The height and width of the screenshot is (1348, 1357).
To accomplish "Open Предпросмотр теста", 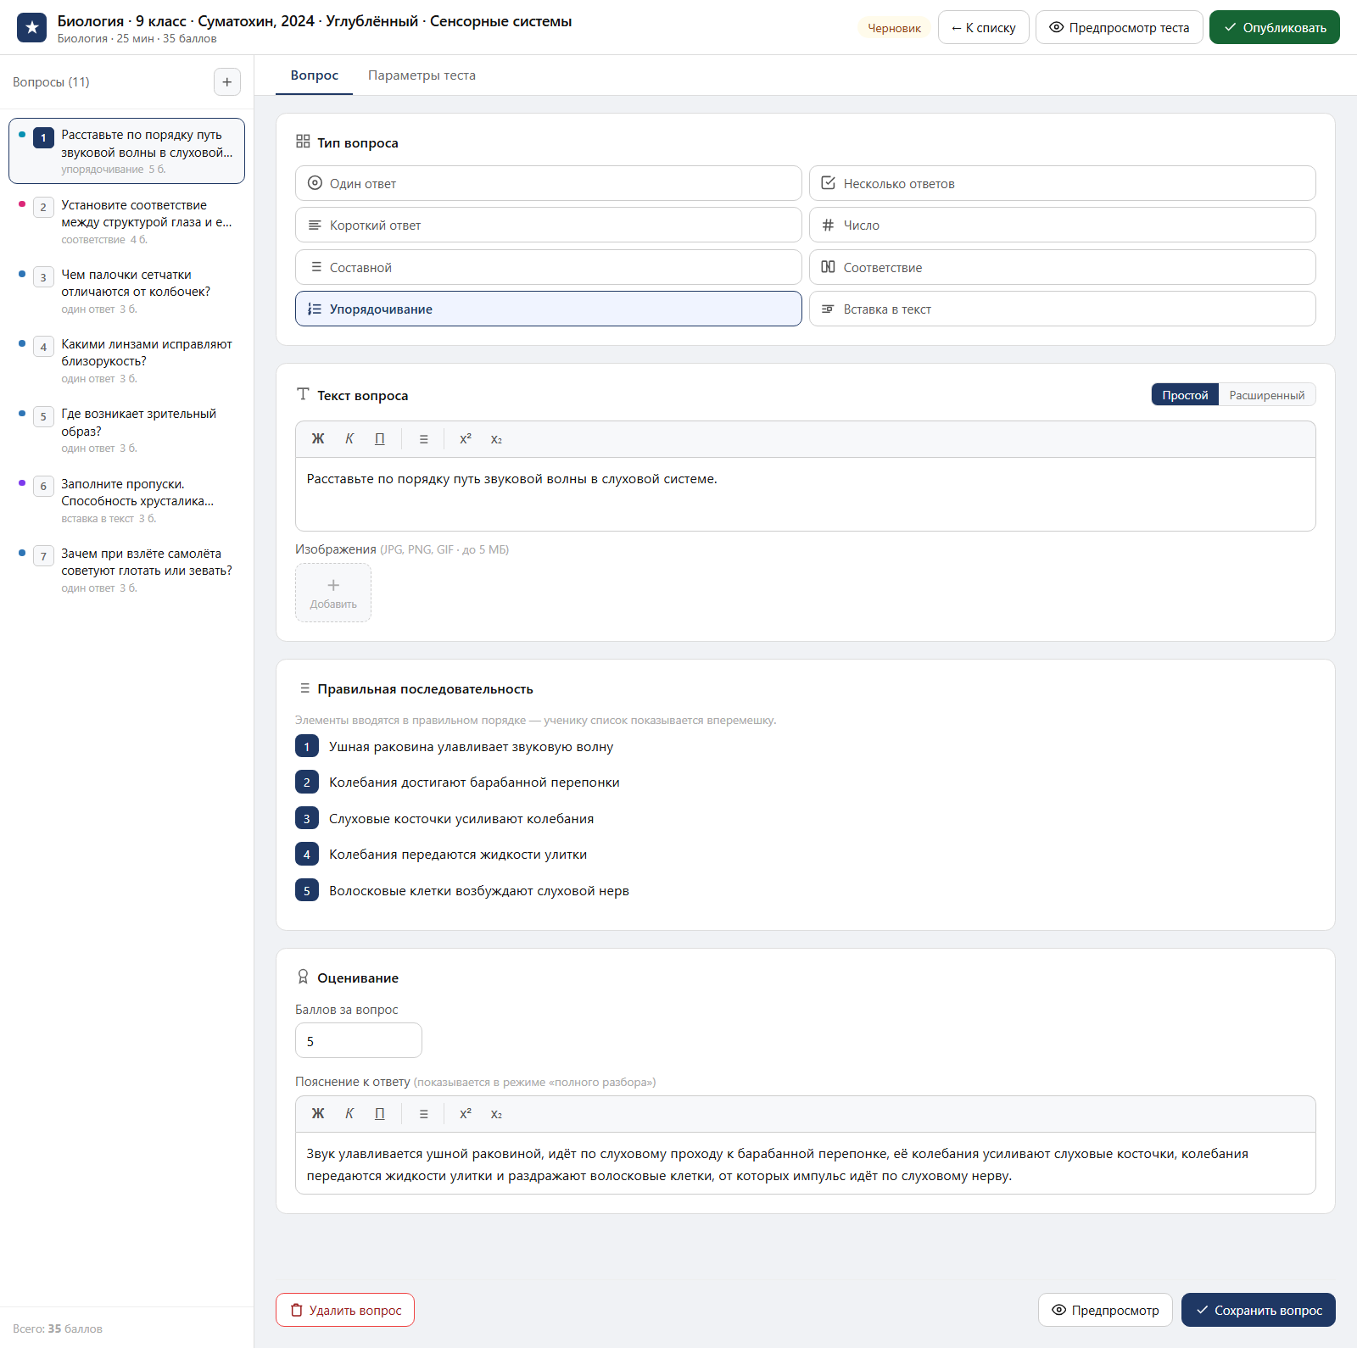I will pyautogui.click(x=1119, y=27).
